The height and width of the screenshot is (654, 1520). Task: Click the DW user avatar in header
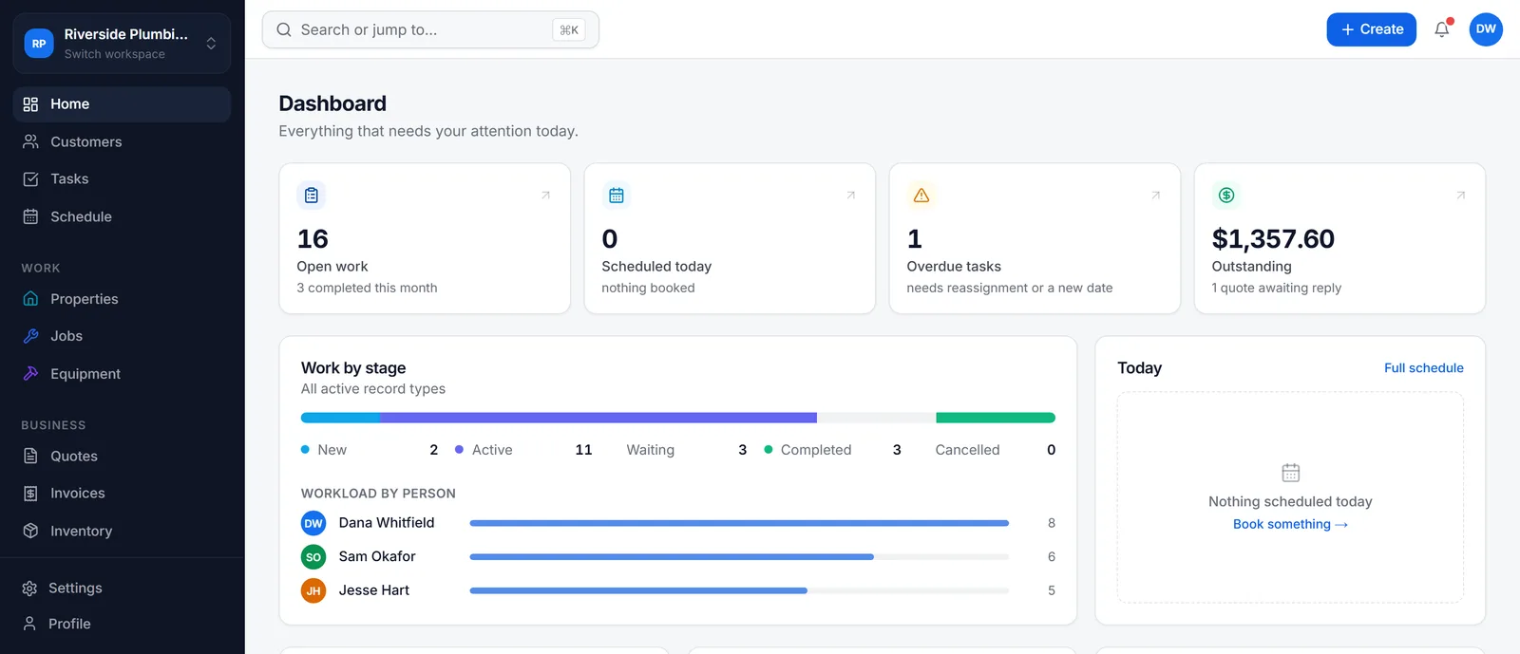pyautogui.click(x=1486, y=29)
